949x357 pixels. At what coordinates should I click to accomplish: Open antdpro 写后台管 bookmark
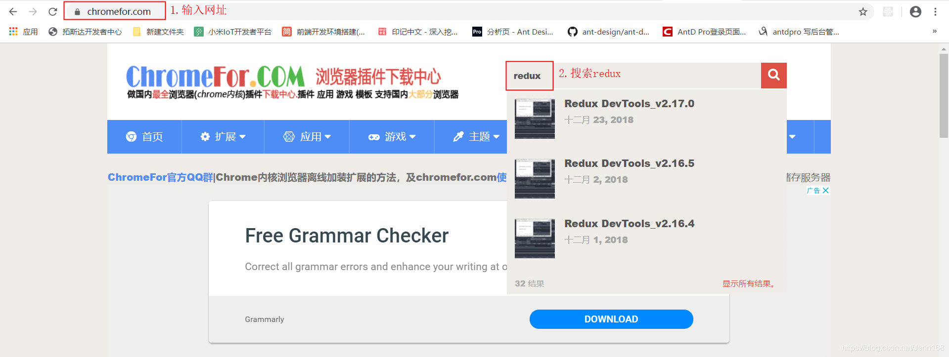pos(799,32)
